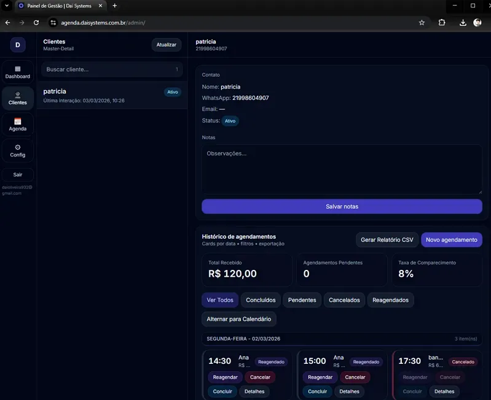The image size is (491, 400).
Task: Click Gerar Relatório CSV button
Action: (x=387, y=240)
